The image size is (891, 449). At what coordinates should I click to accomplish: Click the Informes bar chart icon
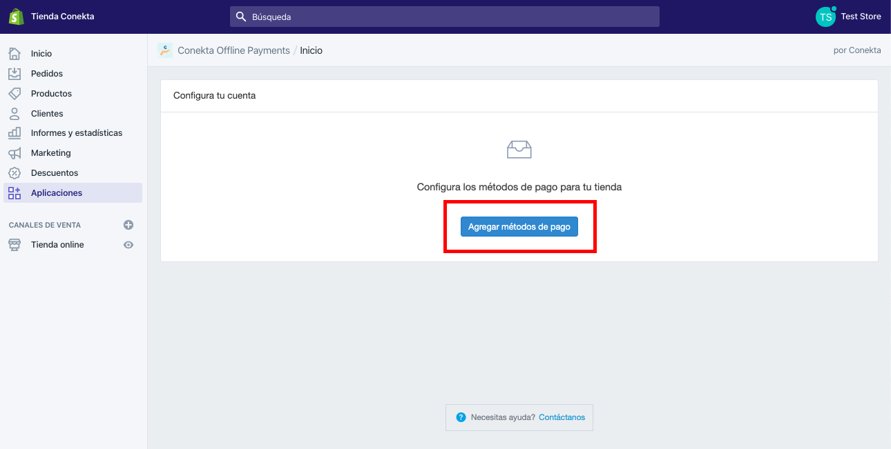(15, 132)
